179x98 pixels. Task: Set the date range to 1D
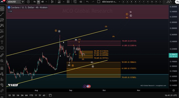(9, 95)
